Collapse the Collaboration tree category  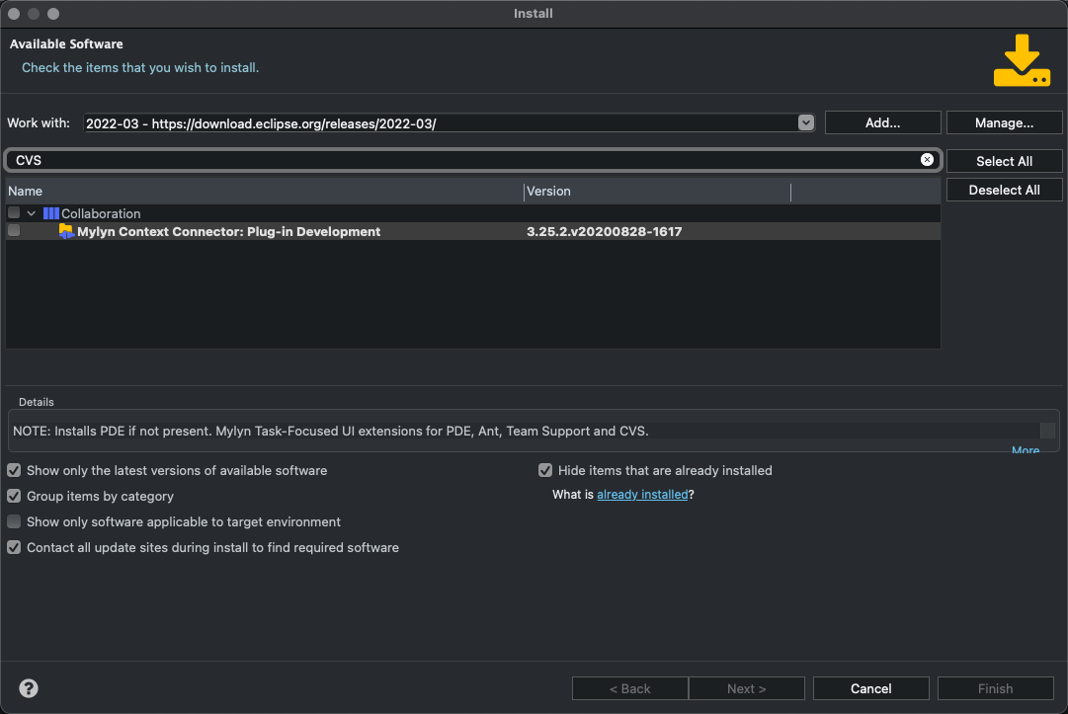[x=32, y=213]
